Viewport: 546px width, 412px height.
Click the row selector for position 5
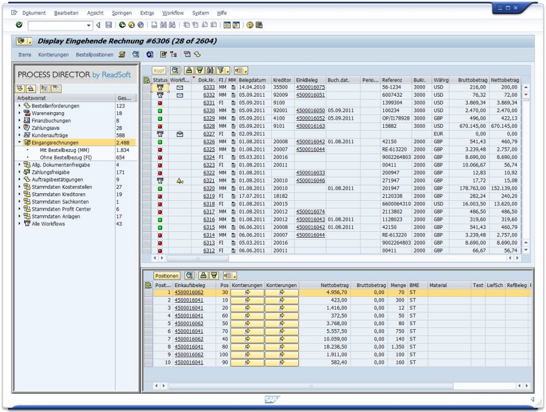click(148, 323)
